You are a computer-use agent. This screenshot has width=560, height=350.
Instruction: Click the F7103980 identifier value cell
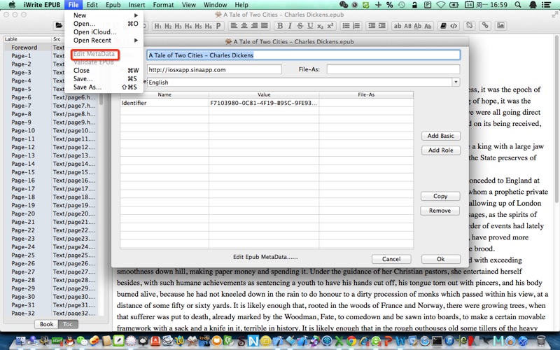(264, 103)
